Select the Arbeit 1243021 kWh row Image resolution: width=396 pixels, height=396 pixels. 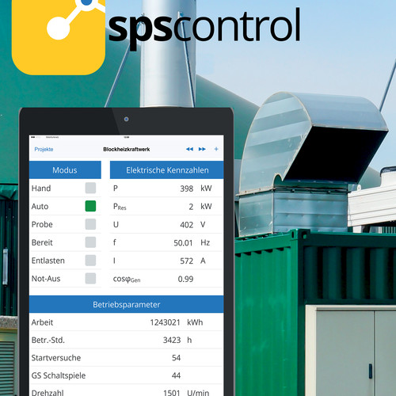pos(127,322)
